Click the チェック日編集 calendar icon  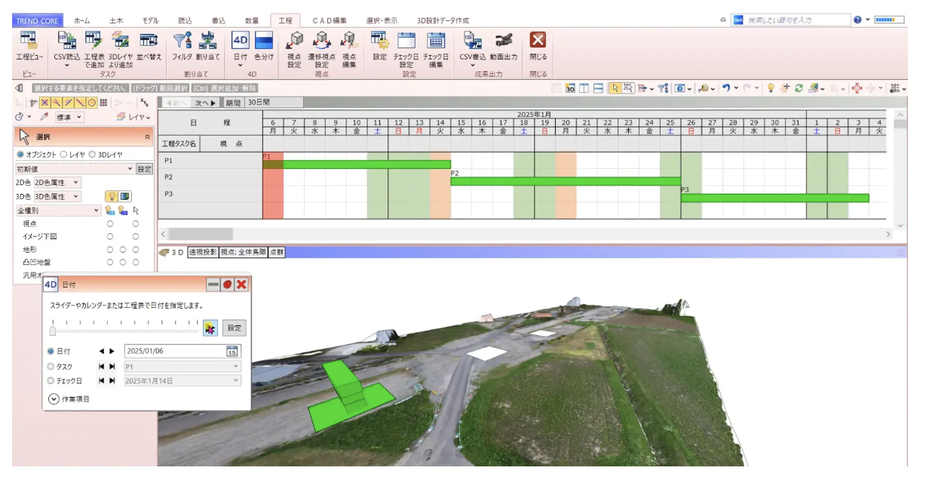click(x=437, y=43)
